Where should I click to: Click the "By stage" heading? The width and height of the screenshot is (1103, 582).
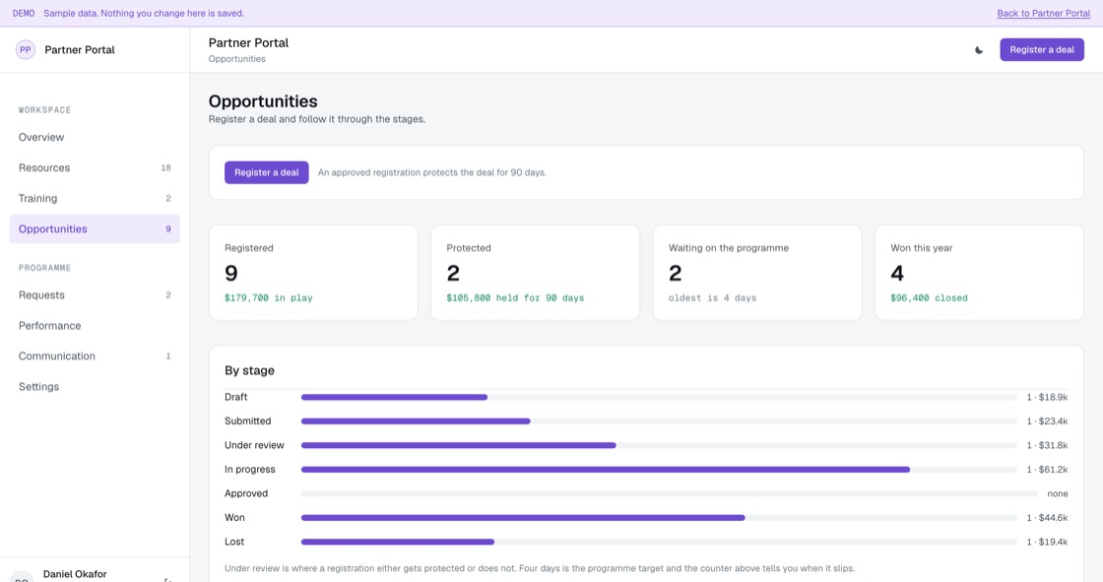click(x=250, y=370)
